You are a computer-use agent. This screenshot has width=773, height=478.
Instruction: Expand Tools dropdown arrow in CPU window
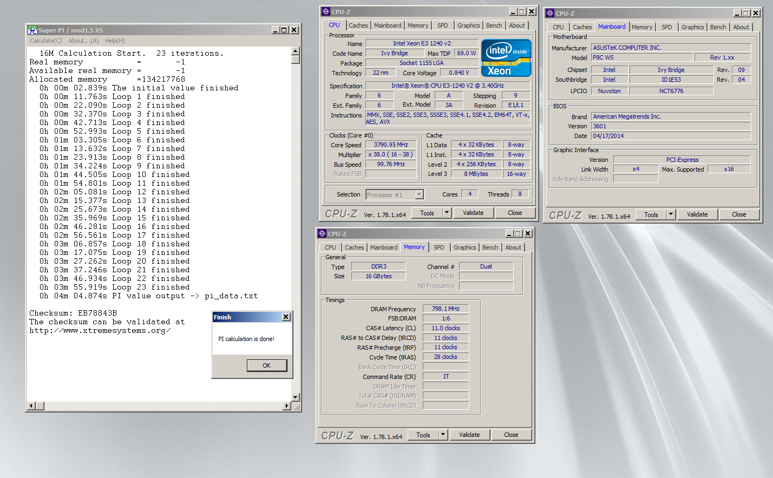(x=447, y=213)
